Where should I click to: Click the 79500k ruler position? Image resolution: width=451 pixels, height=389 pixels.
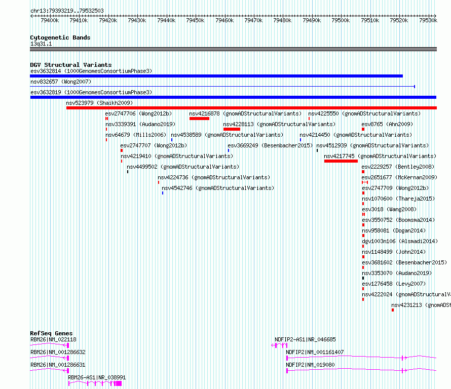coord(341,20)
